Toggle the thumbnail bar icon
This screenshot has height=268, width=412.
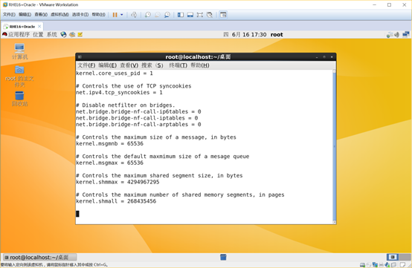190,15
